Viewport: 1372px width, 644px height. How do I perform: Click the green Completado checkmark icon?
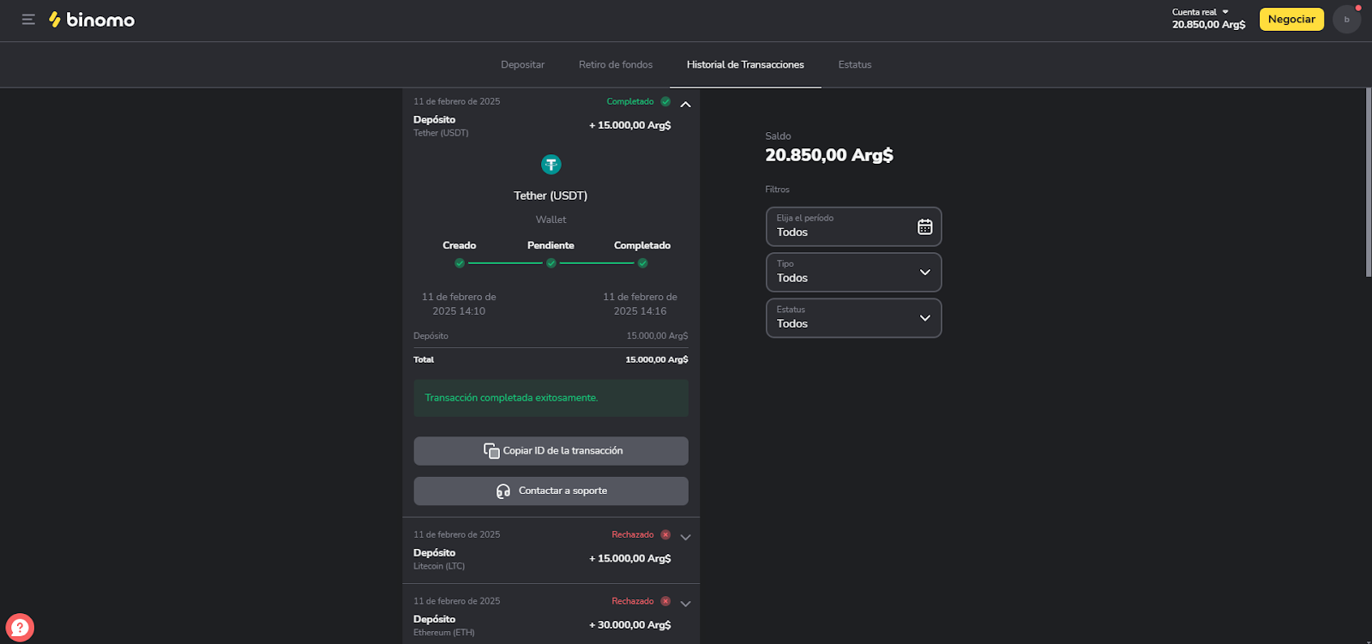click(665, 102)
